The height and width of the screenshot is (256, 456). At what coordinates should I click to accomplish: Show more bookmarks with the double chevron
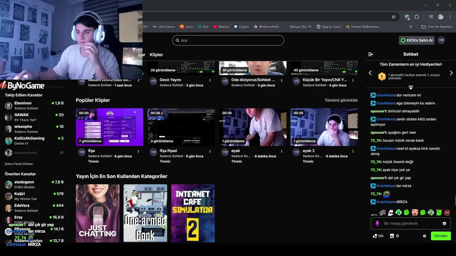coord(410,27)
